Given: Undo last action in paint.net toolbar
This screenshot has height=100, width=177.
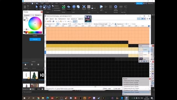Looking at the screenshot, I should [69, 21].
